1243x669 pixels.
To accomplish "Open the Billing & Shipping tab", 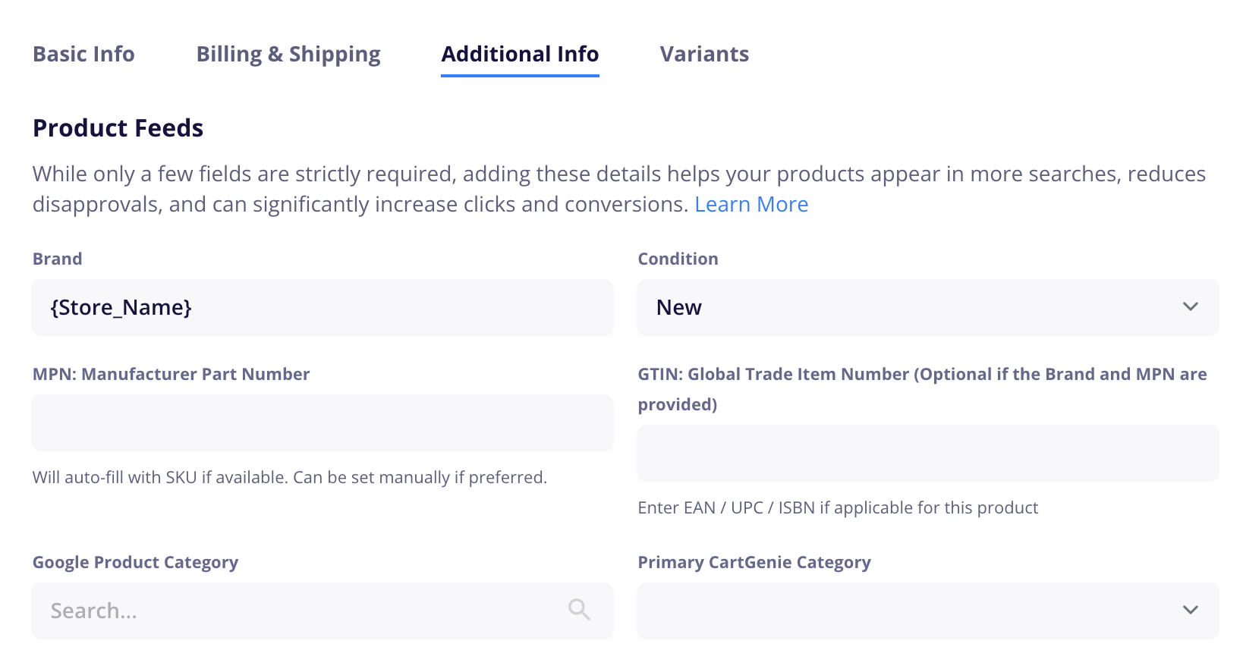I will click(x=288, y=55).
